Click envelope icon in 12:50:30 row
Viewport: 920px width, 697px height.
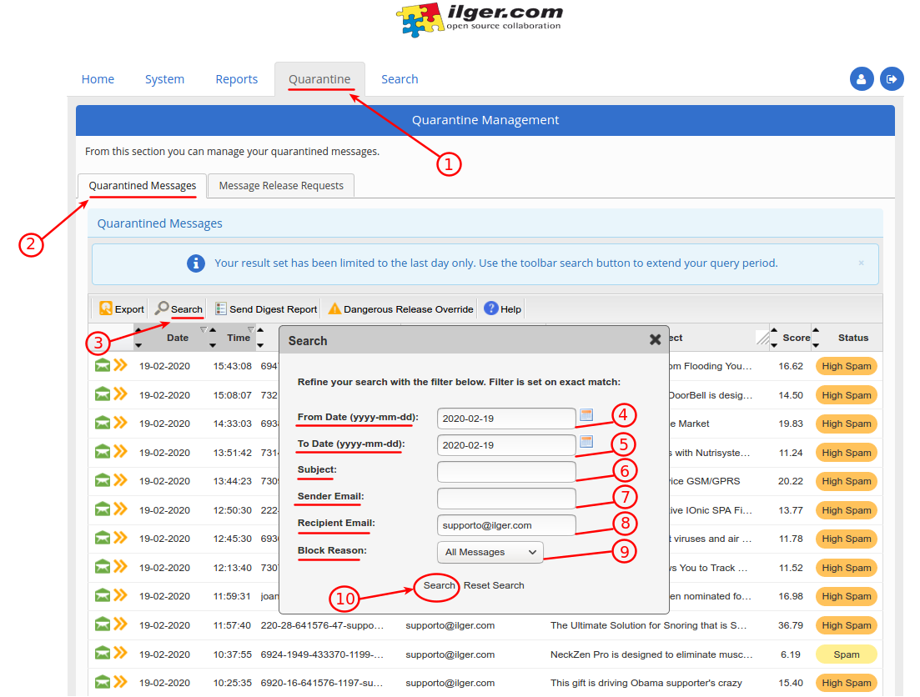point(103,509)
